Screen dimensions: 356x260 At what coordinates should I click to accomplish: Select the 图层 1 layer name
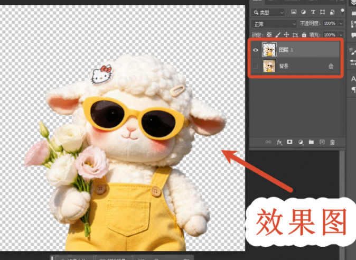[286, 50]
